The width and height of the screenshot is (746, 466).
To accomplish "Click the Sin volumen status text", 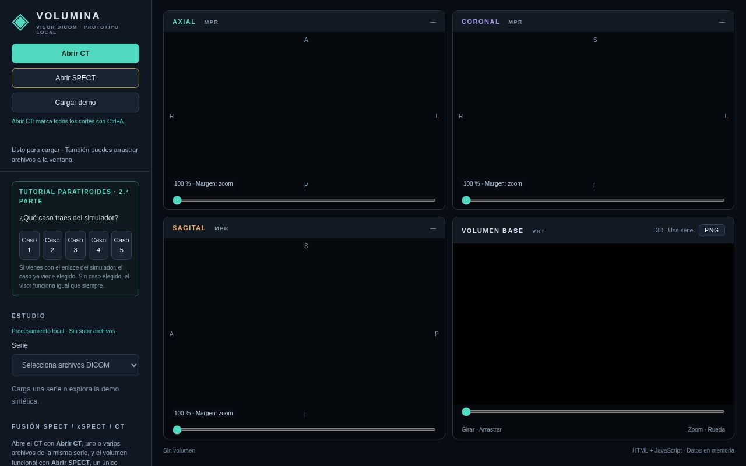I will tap(179, 451).
